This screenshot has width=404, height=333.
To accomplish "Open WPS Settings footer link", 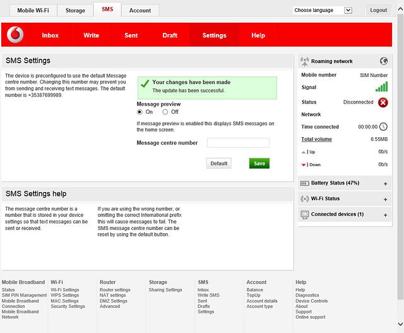I will (65, 295).
